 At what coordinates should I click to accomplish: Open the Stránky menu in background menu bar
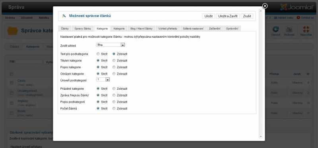click(x=10, y=17)
